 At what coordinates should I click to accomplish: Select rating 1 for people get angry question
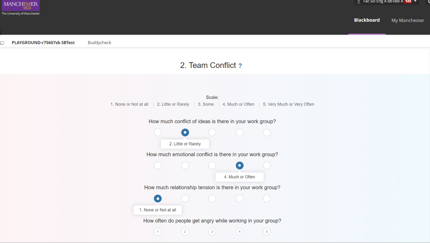(x=158, y=232)
